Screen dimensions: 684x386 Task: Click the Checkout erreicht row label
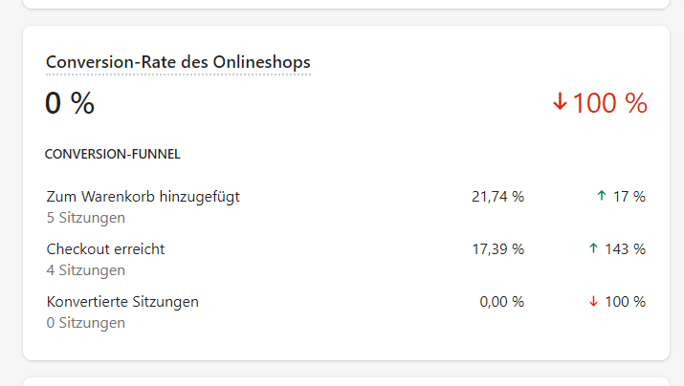105,249
